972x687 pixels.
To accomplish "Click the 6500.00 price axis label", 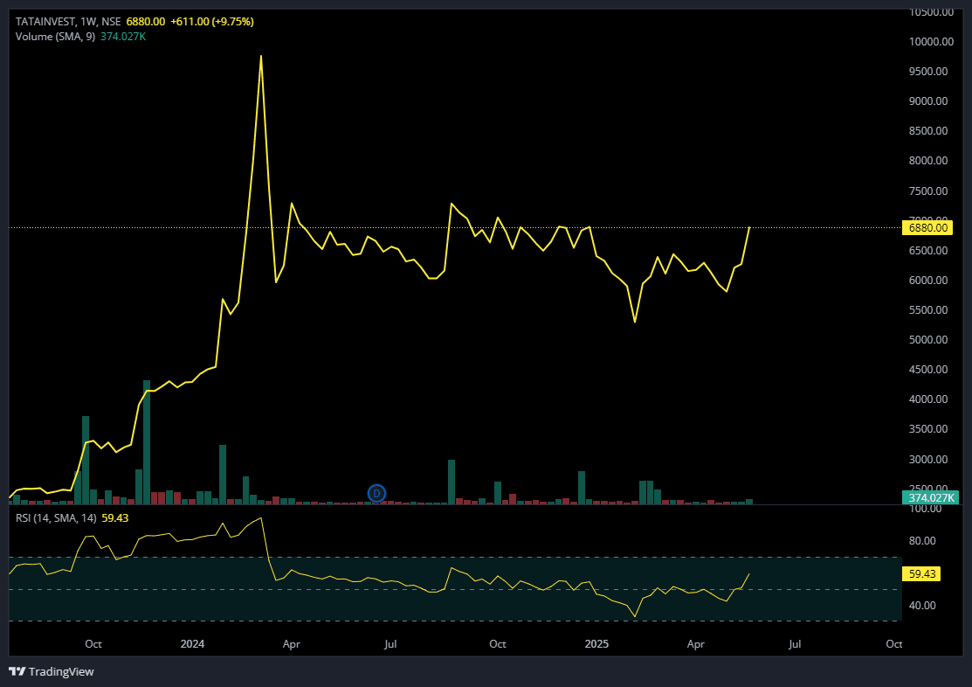I will pos(928,251).
